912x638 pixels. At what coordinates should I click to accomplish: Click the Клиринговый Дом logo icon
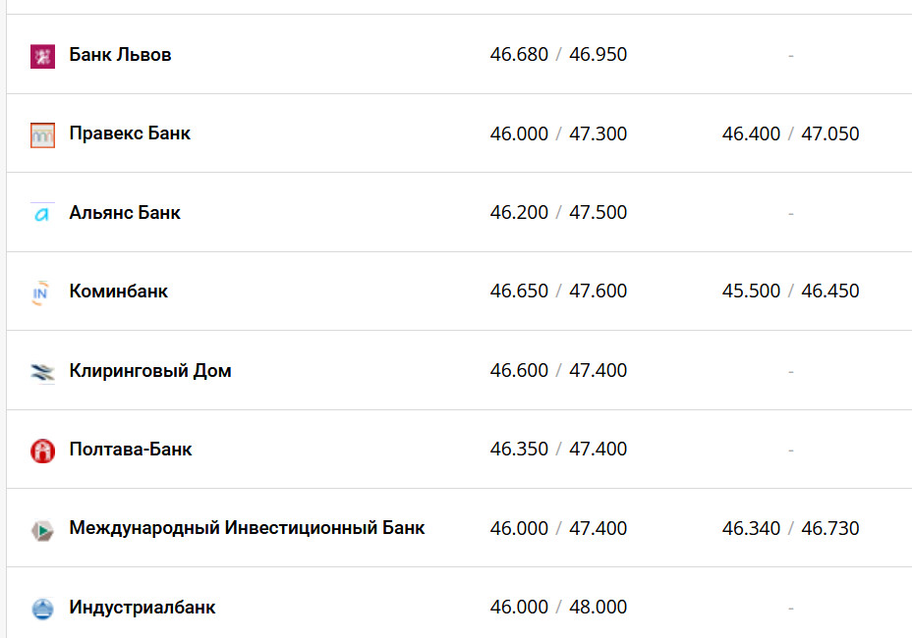tap(42, 372)
